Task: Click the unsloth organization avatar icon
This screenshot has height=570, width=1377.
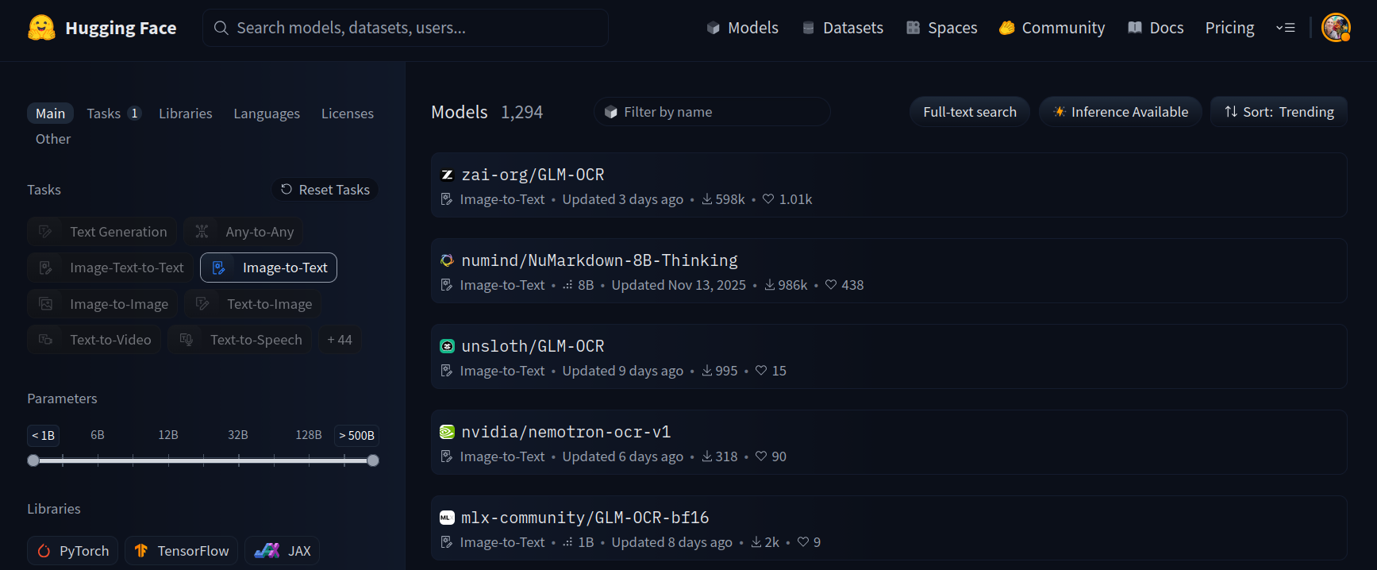Action: (447, 346)
